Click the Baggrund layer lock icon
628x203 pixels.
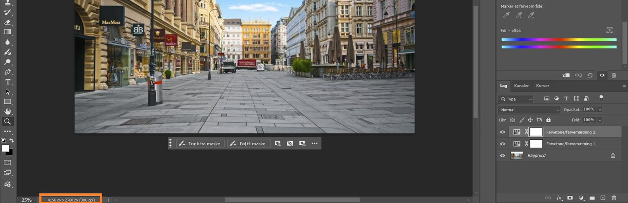pyautogui.click(x=613, y=155)
